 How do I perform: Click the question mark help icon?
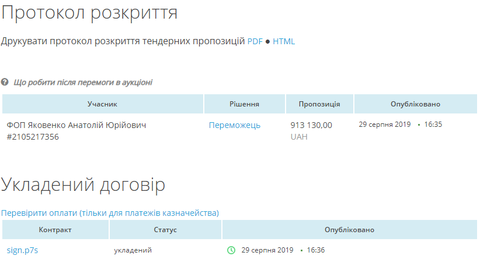pyautogui.click(x=5, y=83)
